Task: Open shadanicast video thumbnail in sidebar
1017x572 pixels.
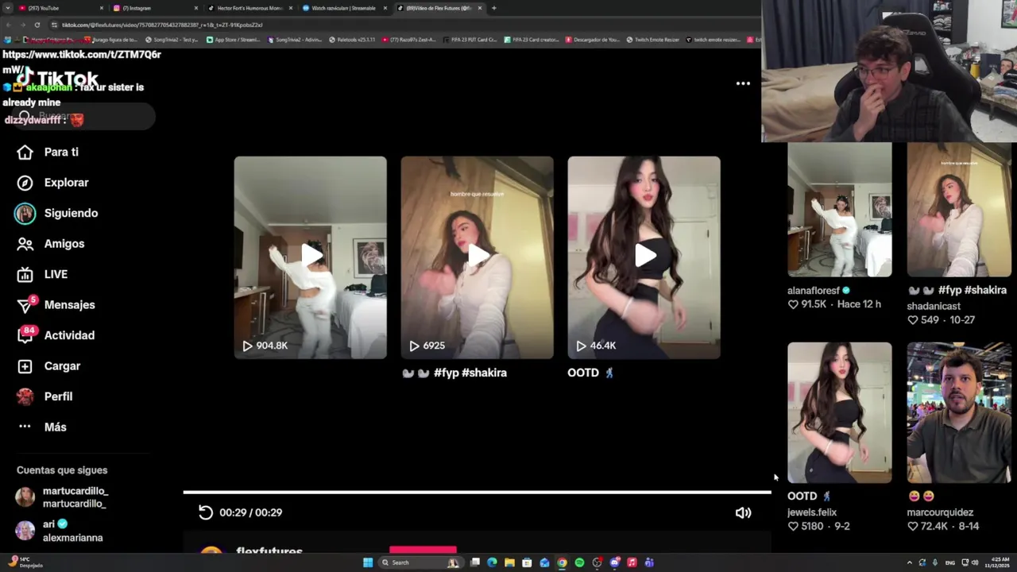Action: coord(959,210)
